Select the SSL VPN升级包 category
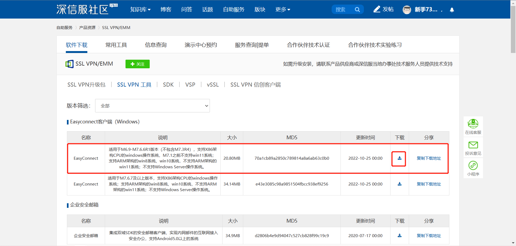 point(86,85)
